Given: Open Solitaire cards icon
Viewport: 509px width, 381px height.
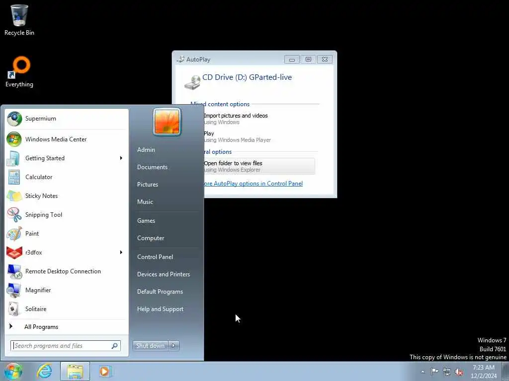Looking at the screenshot, I should point(13,309).
